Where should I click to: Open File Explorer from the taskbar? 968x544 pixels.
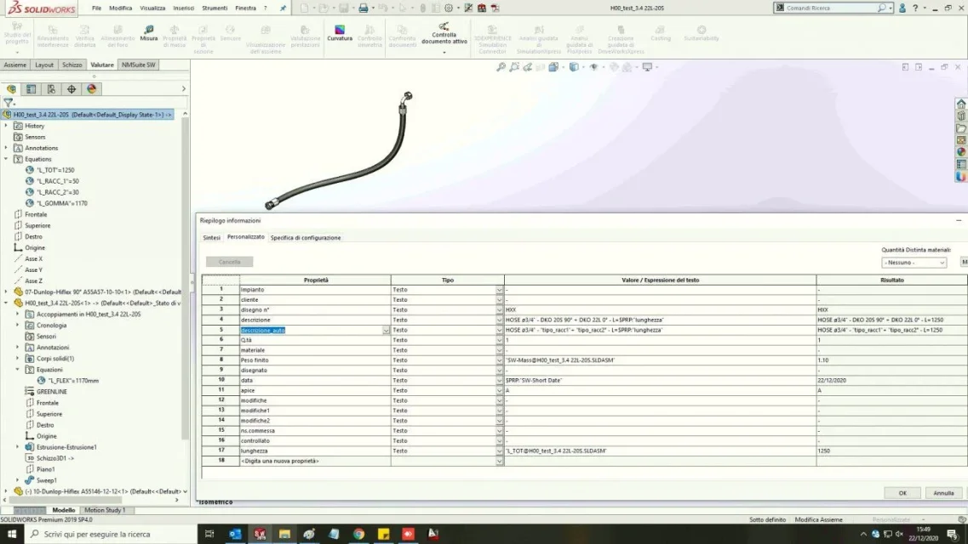(x=284, y=534)
